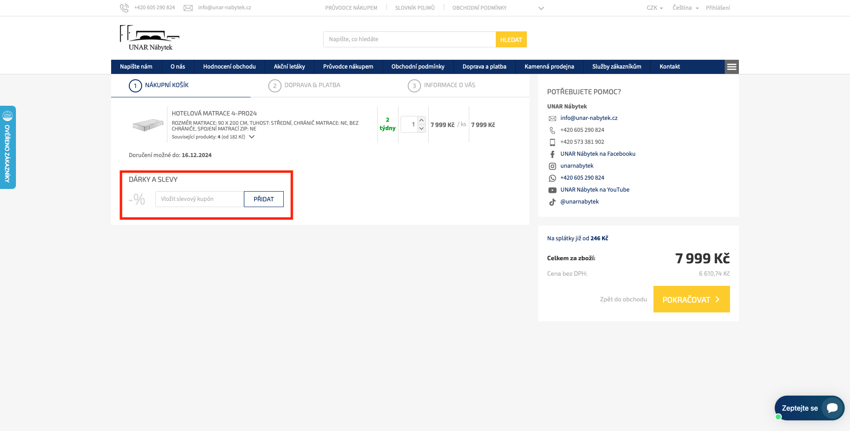The image size is (850, 431).
Task: Open the Zeptejte se chat widget
Action: coord(809,408)
